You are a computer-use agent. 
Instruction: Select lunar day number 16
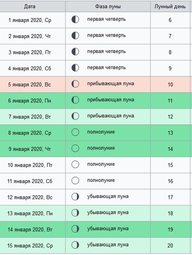(170, 181)
